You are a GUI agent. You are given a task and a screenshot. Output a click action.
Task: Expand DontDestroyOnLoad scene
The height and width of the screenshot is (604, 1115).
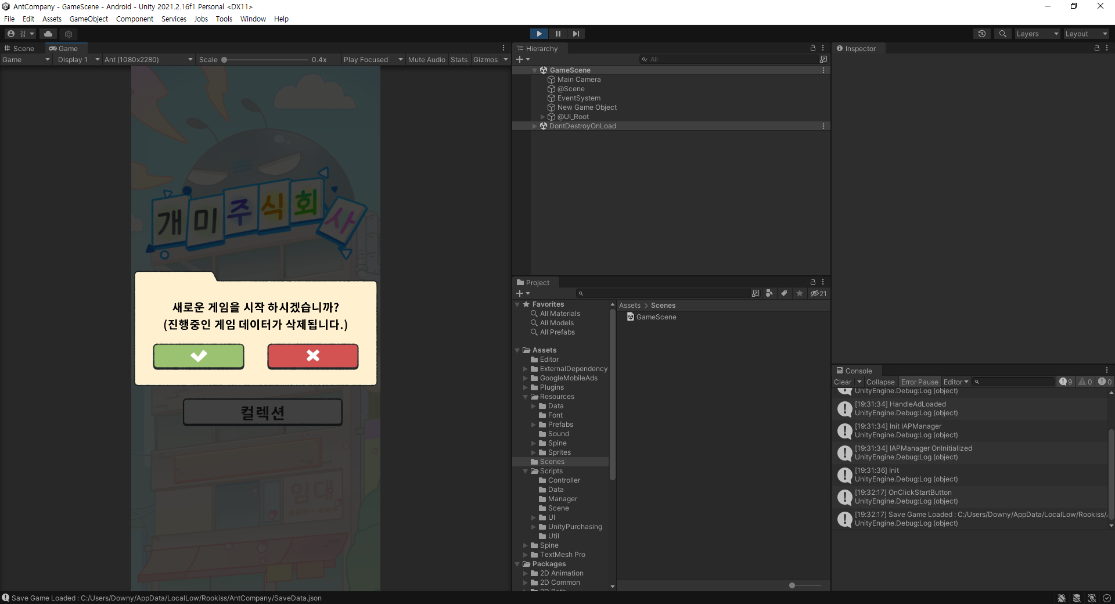(535, 126)
